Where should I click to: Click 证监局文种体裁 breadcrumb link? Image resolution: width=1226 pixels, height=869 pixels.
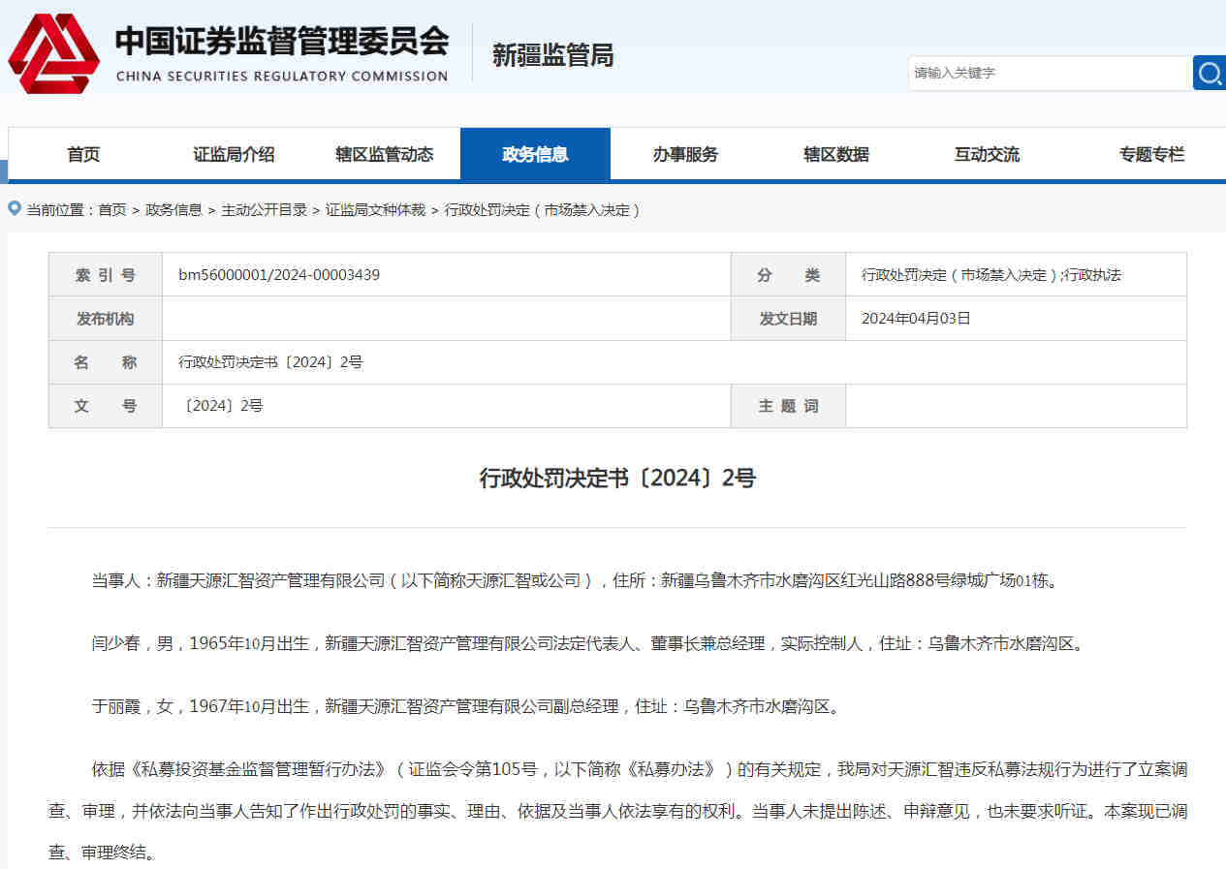(x=375, y=210)
